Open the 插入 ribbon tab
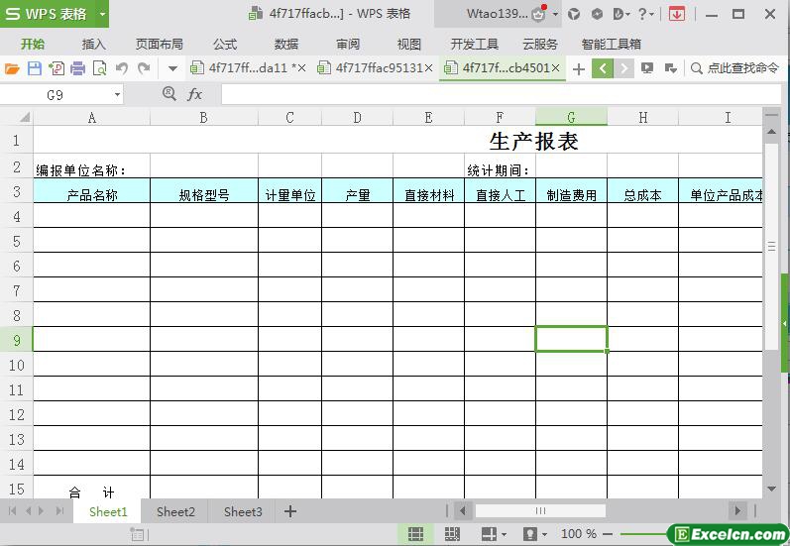Viewport: 790px width, 546px height. click(x=94, y=45)
